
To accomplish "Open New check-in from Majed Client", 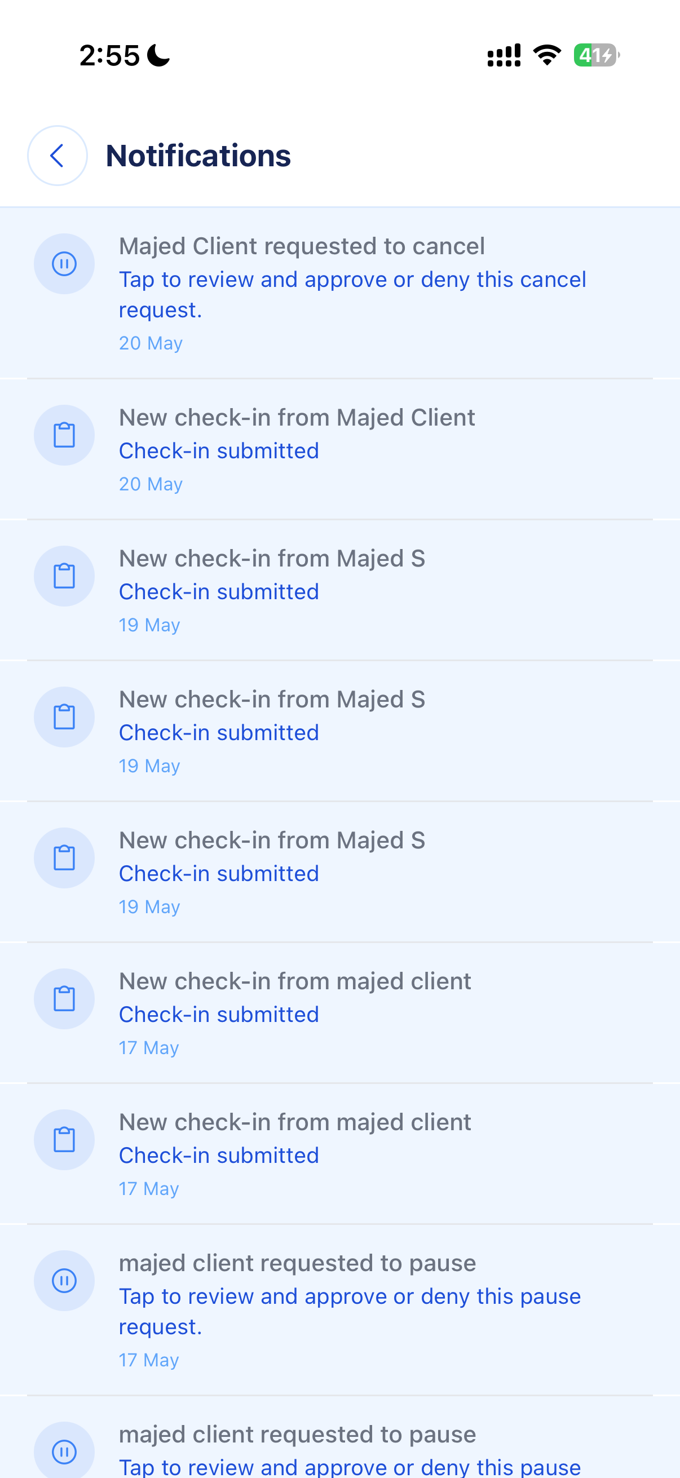I will point(339,449).
